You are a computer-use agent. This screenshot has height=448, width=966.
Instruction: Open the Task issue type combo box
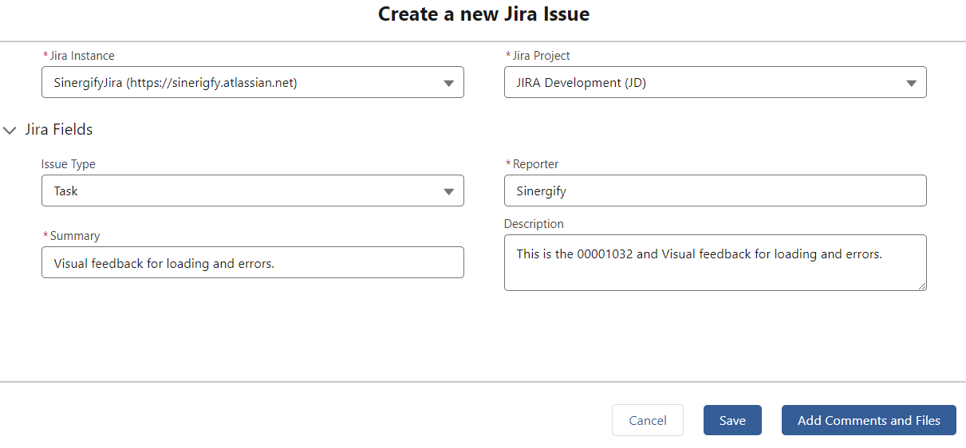[253, 191]
